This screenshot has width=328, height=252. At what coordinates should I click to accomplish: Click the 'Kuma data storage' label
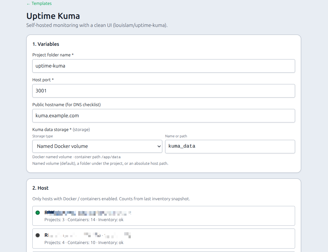(61, 130)
